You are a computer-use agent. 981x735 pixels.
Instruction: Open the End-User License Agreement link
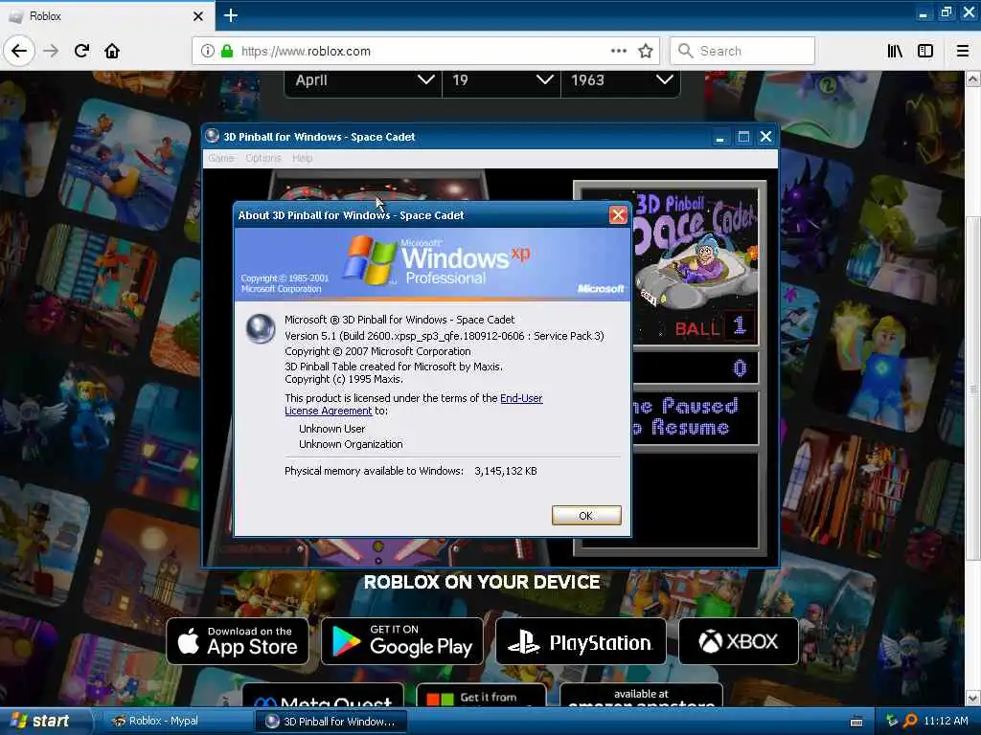(414, 405)
